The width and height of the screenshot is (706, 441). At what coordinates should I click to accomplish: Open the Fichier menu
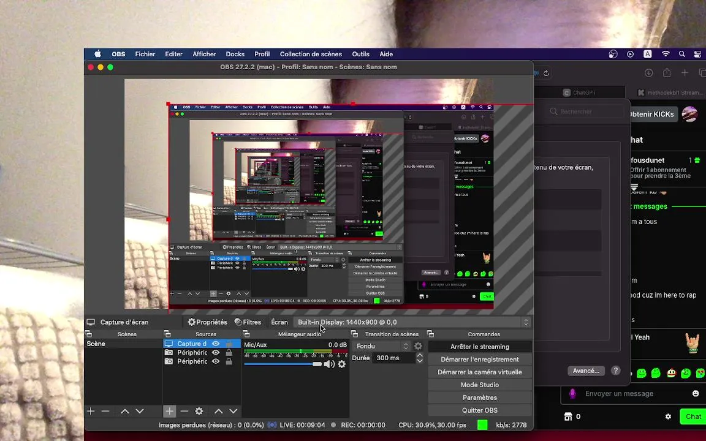tap(145, 54)
